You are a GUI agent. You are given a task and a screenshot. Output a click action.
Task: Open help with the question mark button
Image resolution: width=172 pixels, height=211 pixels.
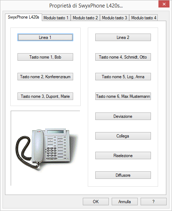[153, 201]
